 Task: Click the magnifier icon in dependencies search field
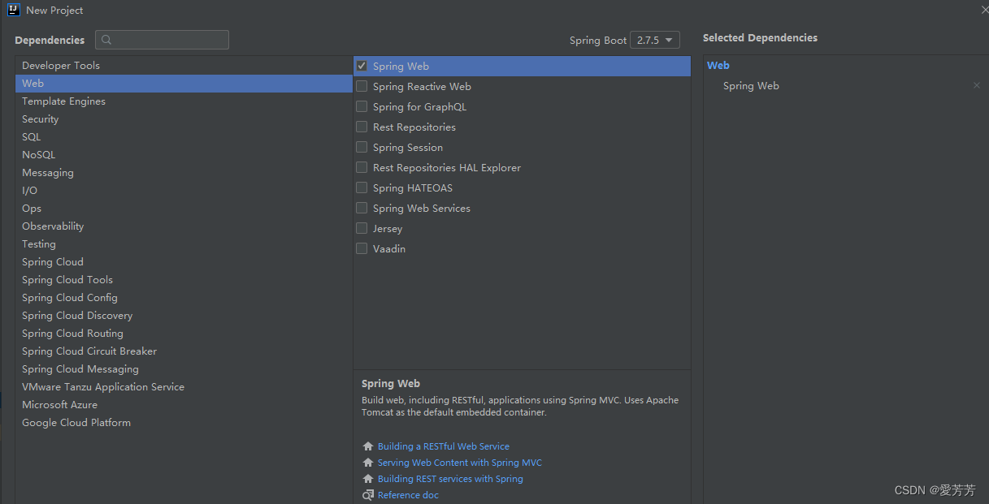pos(106,39)
